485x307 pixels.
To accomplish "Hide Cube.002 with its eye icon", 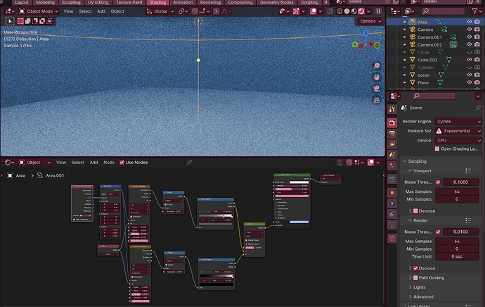I will (469, 59).
